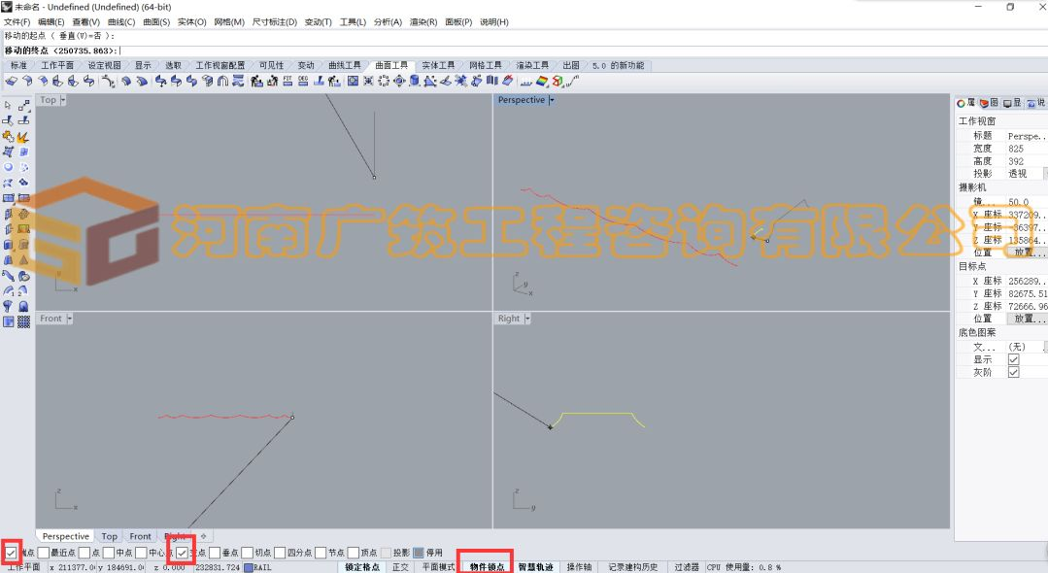
Task: Switch to the 网格工具 toolbar tab
Action: [485, 65]
